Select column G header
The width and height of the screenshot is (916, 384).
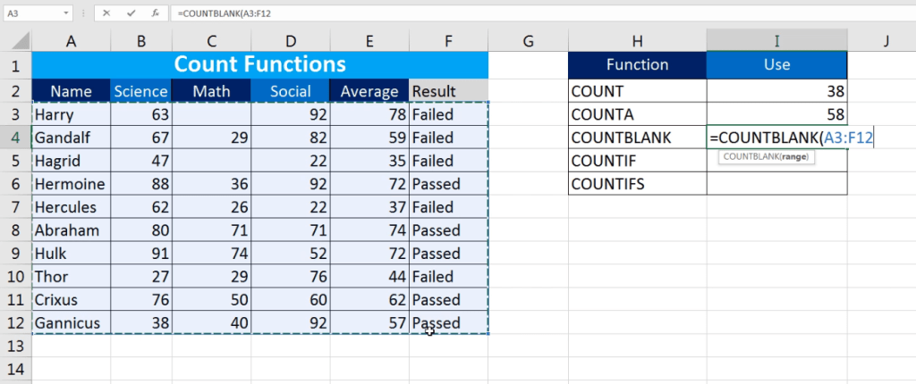point(528,41)
